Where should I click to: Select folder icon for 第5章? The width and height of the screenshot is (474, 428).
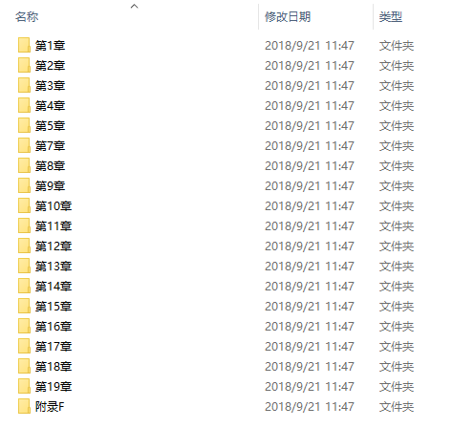coord(24,125)
